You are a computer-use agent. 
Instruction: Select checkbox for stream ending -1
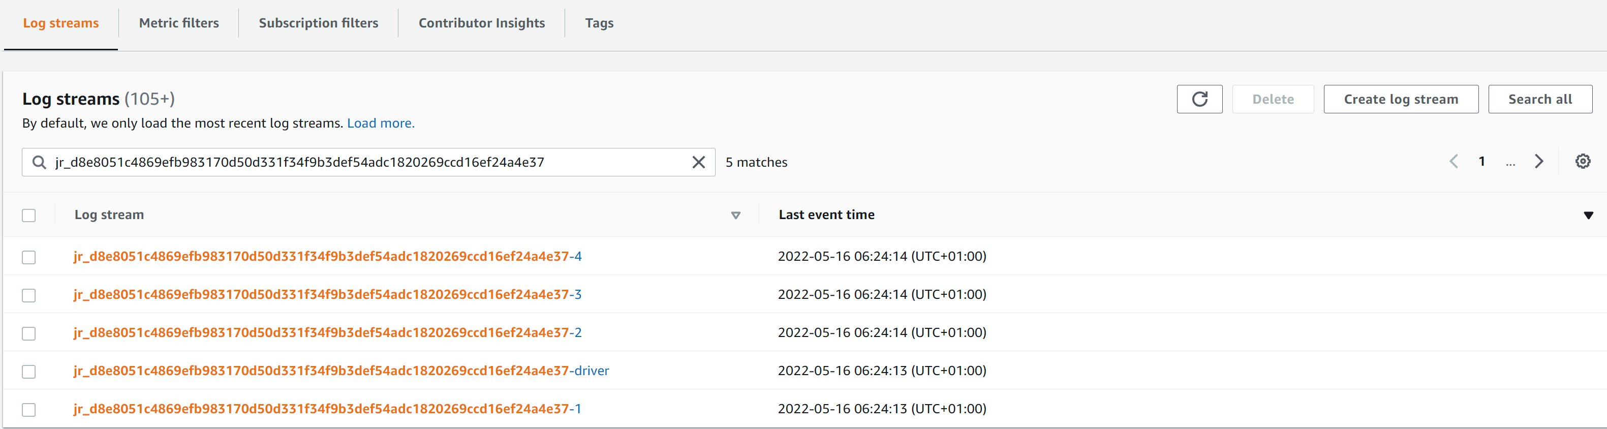(28, 410)
